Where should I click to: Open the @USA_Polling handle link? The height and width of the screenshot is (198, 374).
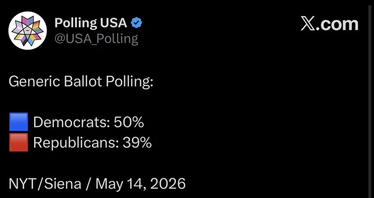(x=96, y=38)
